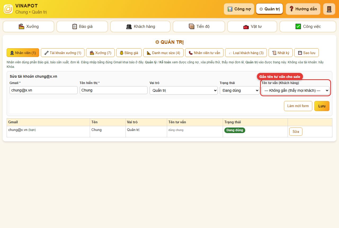Open the Hướng dẫn help guide
The height and width of the screenshot is (228, 339).
point(303,9)
